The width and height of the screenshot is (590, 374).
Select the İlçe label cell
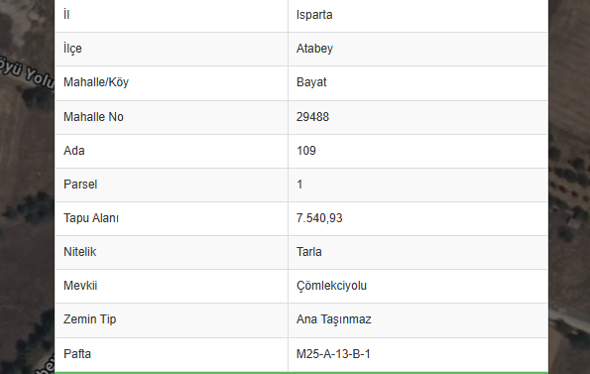(172, 49)
